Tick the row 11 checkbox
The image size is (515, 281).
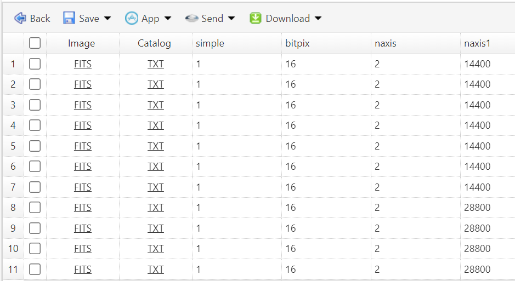point(35,269)
